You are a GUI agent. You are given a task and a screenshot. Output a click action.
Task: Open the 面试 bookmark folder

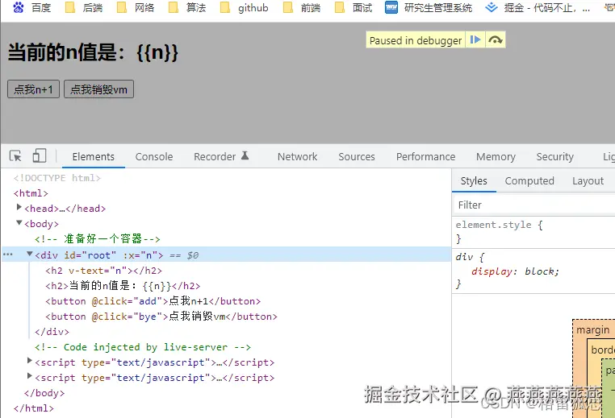[x=354, y=7]
